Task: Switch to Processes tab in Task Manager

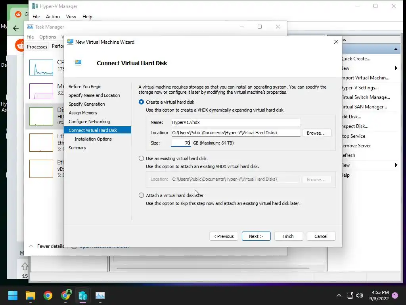Action: click(x=37, y=47)
